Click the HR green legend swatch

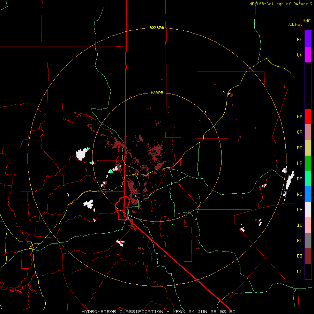308,163
